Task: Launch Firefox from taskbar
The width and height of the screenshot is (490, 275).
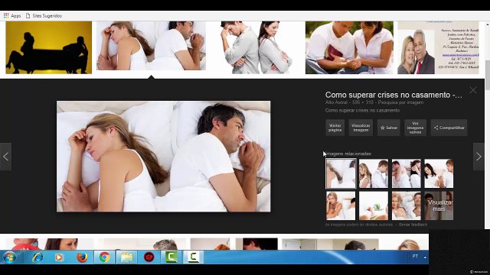Action: click(82, 257)
